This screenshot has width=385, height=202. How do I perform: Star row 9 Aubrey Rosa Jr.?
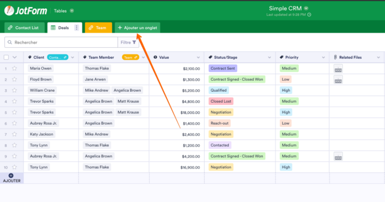click(x=14, y=156)
